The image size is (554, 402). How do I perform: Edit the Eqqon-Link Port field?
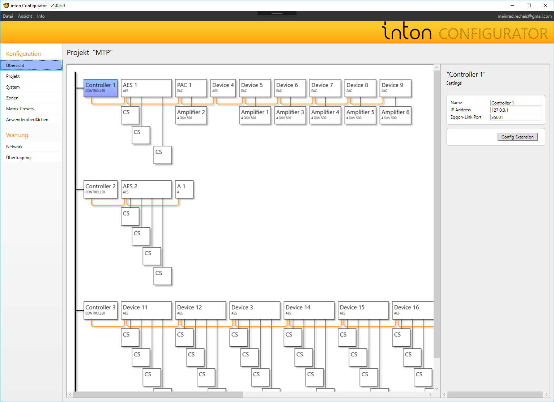(x=516, y=117)
